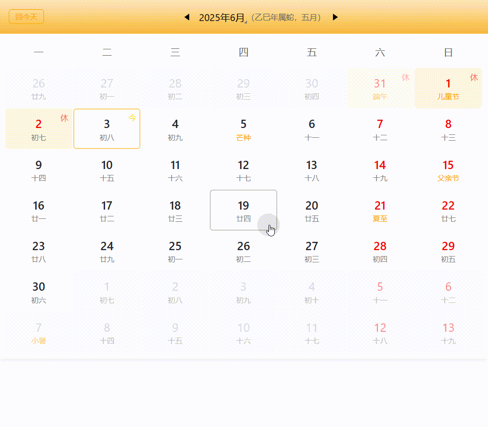Select red June 7 with 十二

click(x=380, y=129)
